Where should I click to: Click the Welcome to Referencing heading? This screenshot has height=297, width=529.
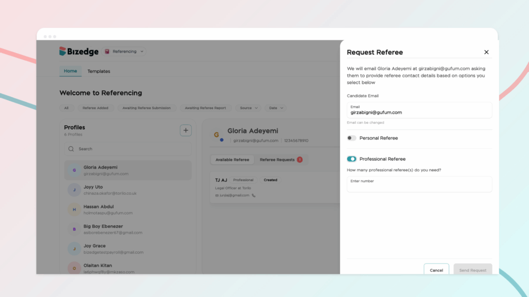(x=101, y=93)
